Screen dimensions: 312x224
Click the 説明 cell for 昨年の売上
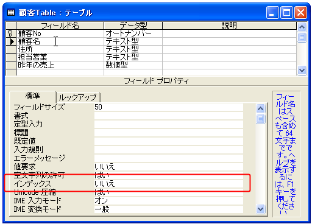pos(229,65)
